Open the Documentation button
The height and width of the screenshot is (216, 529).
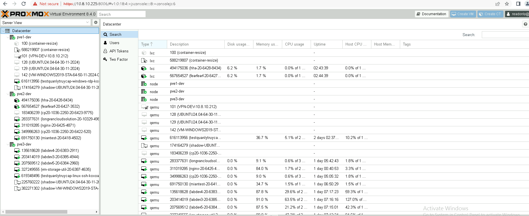[431, 14]
